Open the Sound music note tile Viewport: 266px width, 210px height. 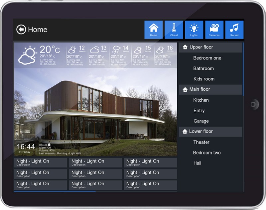pos(234,29)
